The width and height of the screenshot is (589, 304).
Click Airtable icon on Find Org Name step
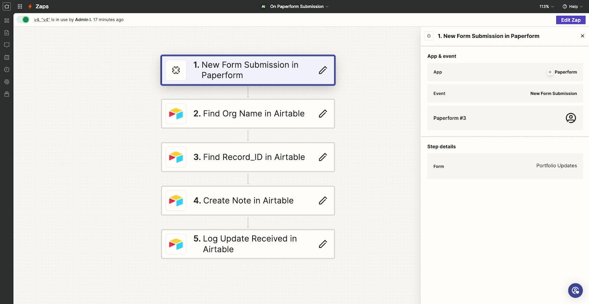click(176, 114)
